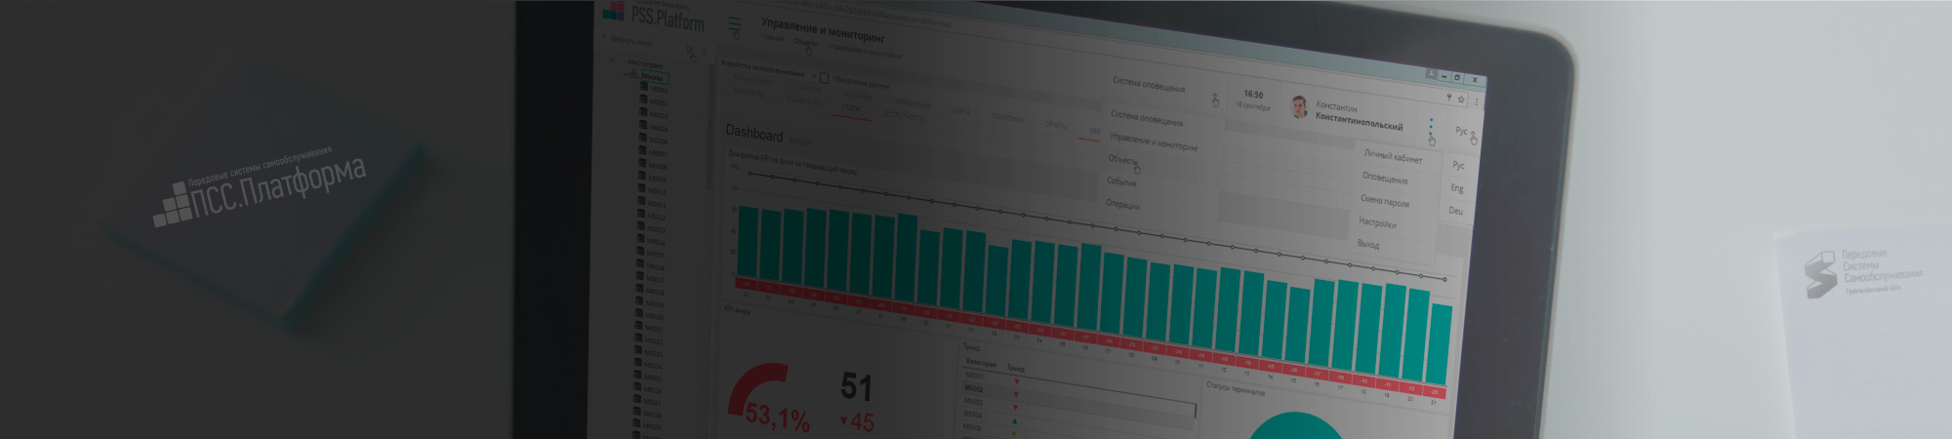Select Настройки from user menu

[1376, 222]
